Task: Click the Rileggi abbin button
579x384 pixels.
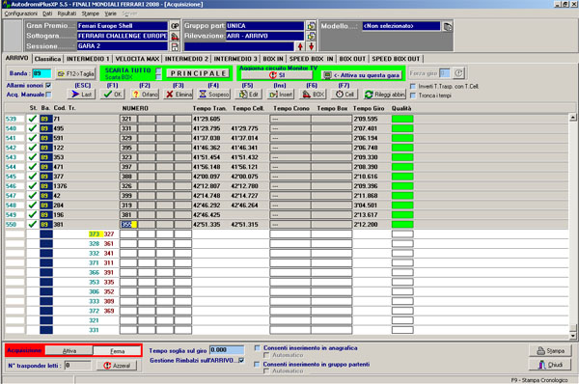Action: (384, 95)
